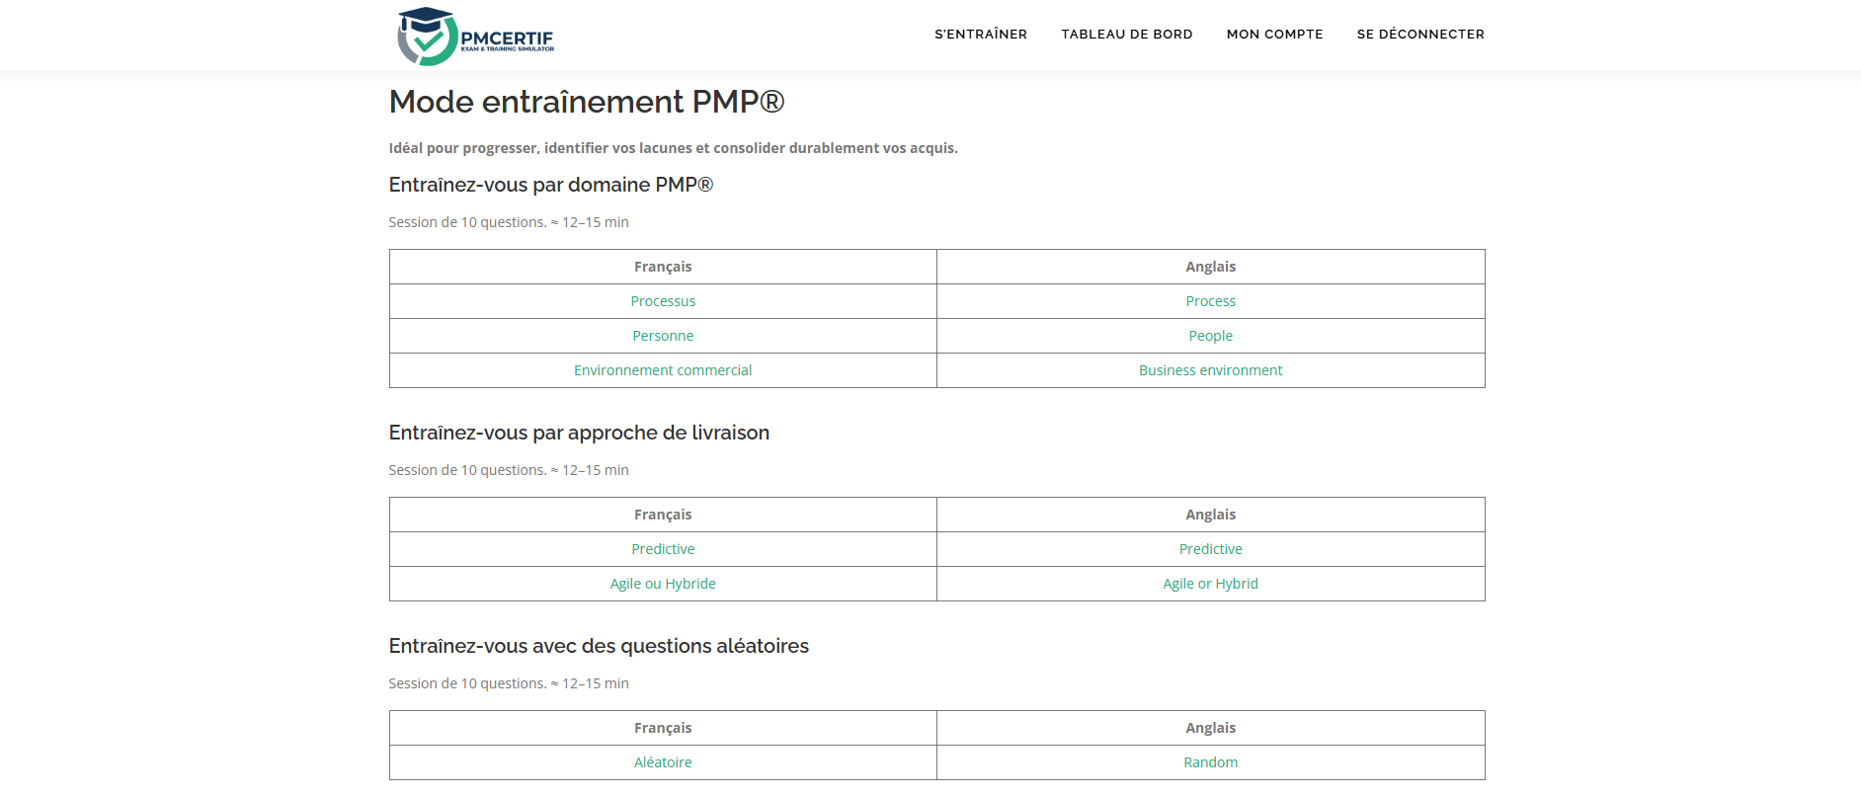
Task: Click the PMCERTIF logo icon
Action: pyautogui.click(x=427, y=37)
